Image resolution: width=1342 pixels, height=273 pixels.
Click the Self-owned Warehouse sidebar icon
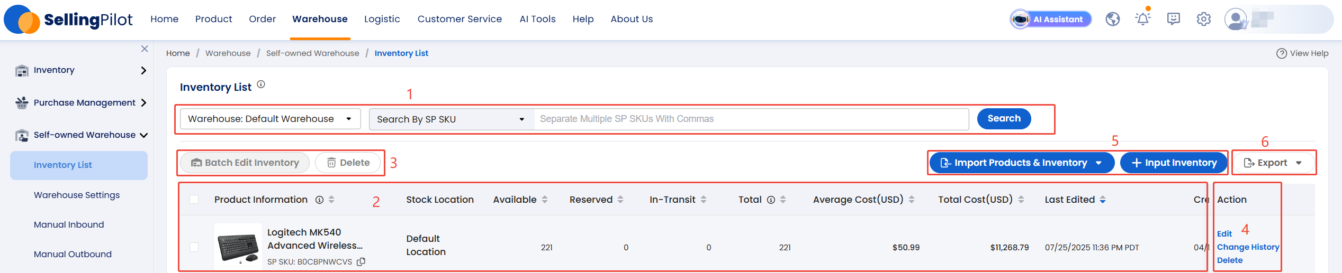(22, 135)
